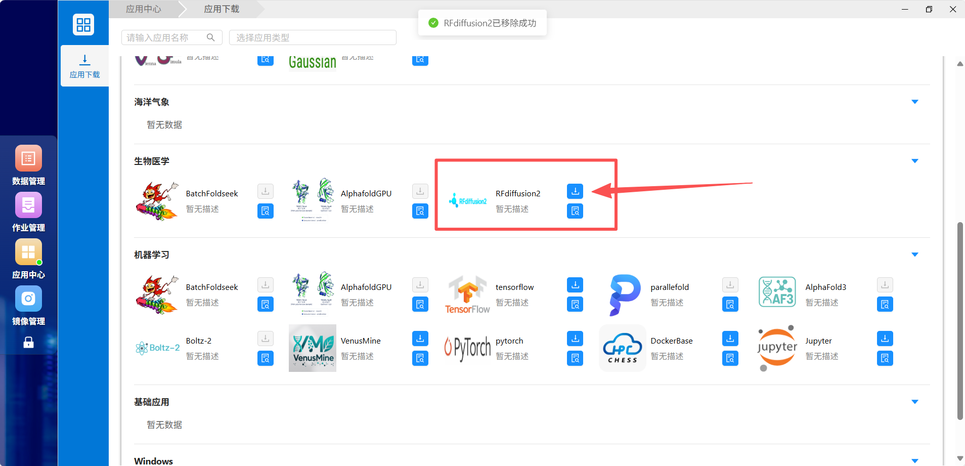View Jupyter application details icon

coord(885,358)
